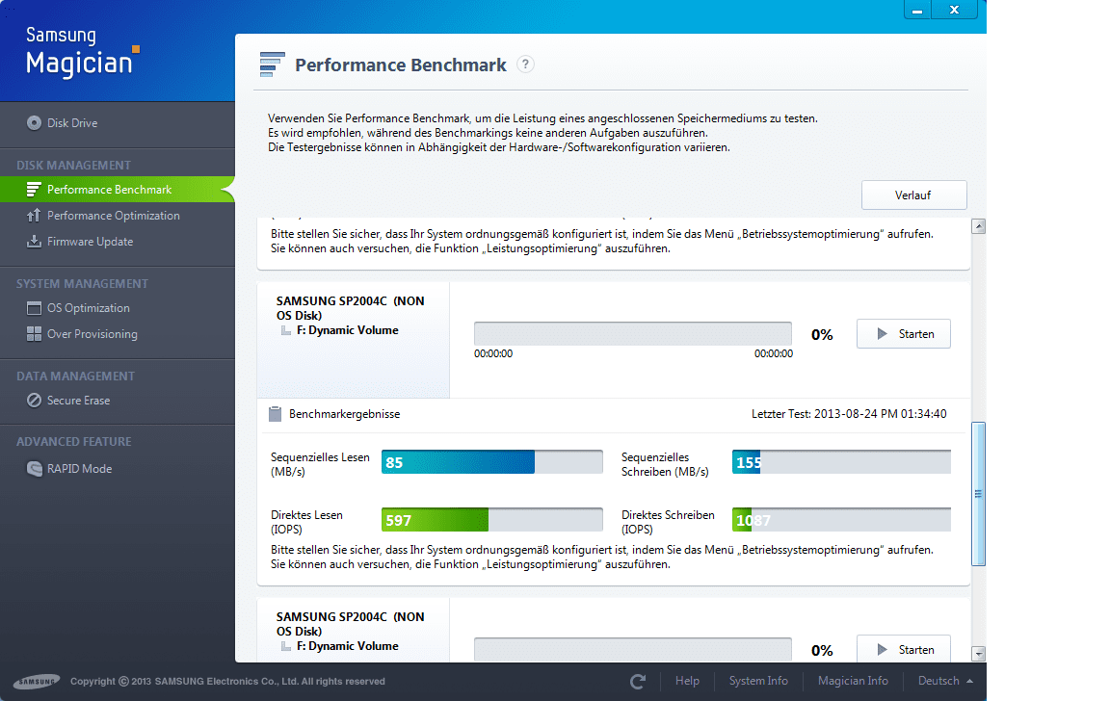The height and width of the screenshot is (701, 1110).
Task: Click the first SAMSUNG SP2004C (NON OS Disk) title
Action: coord(351,308)
